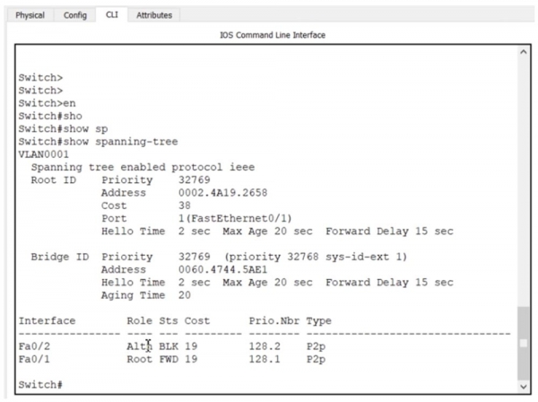Click Root ID address 0002.4A19.2658
Image resolution: width=538 pixels, height=402 pixels.
[x=222, y=192]
